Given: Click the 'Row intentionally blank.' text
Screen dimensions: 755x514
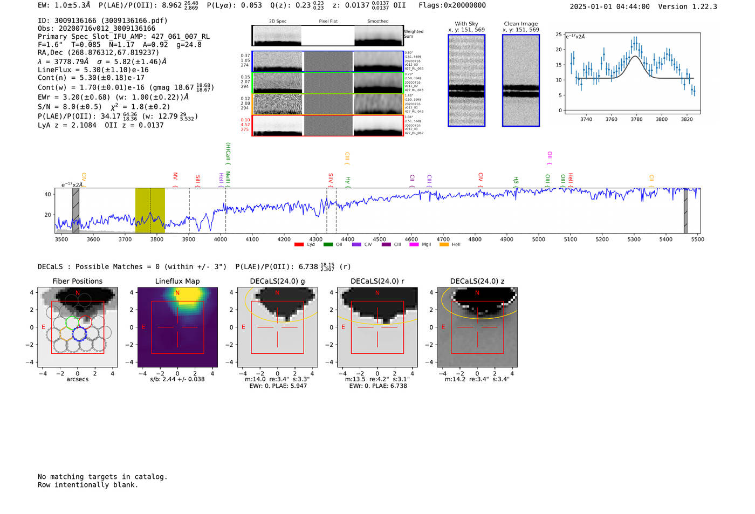Looking at the screenshot, I should [x=88, y=485].
